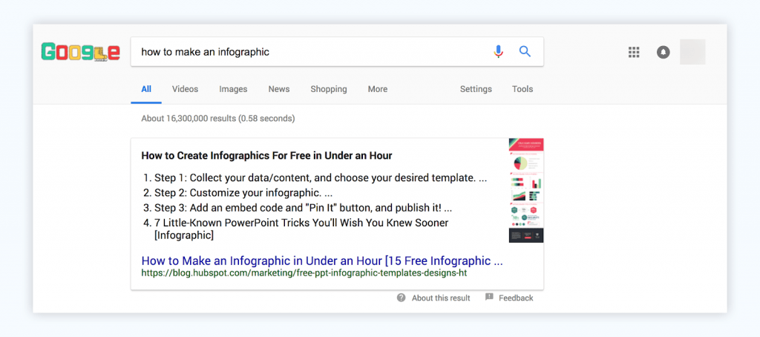Viewport: 760px width, 337px height.
Task: Open the Google apps grid
Action: pos(634,52)
